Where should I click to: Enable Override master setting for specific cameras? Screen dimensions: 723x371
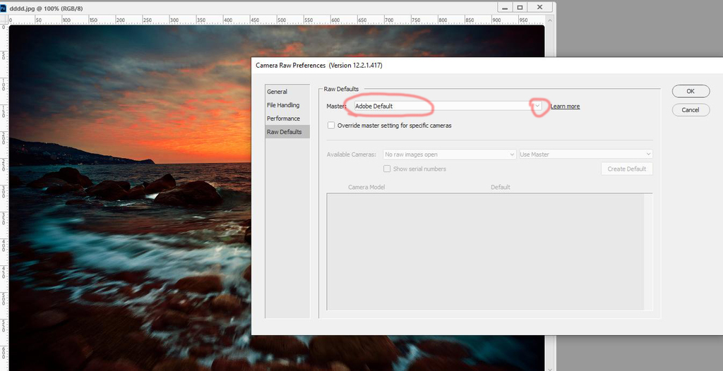click(331, 126)
